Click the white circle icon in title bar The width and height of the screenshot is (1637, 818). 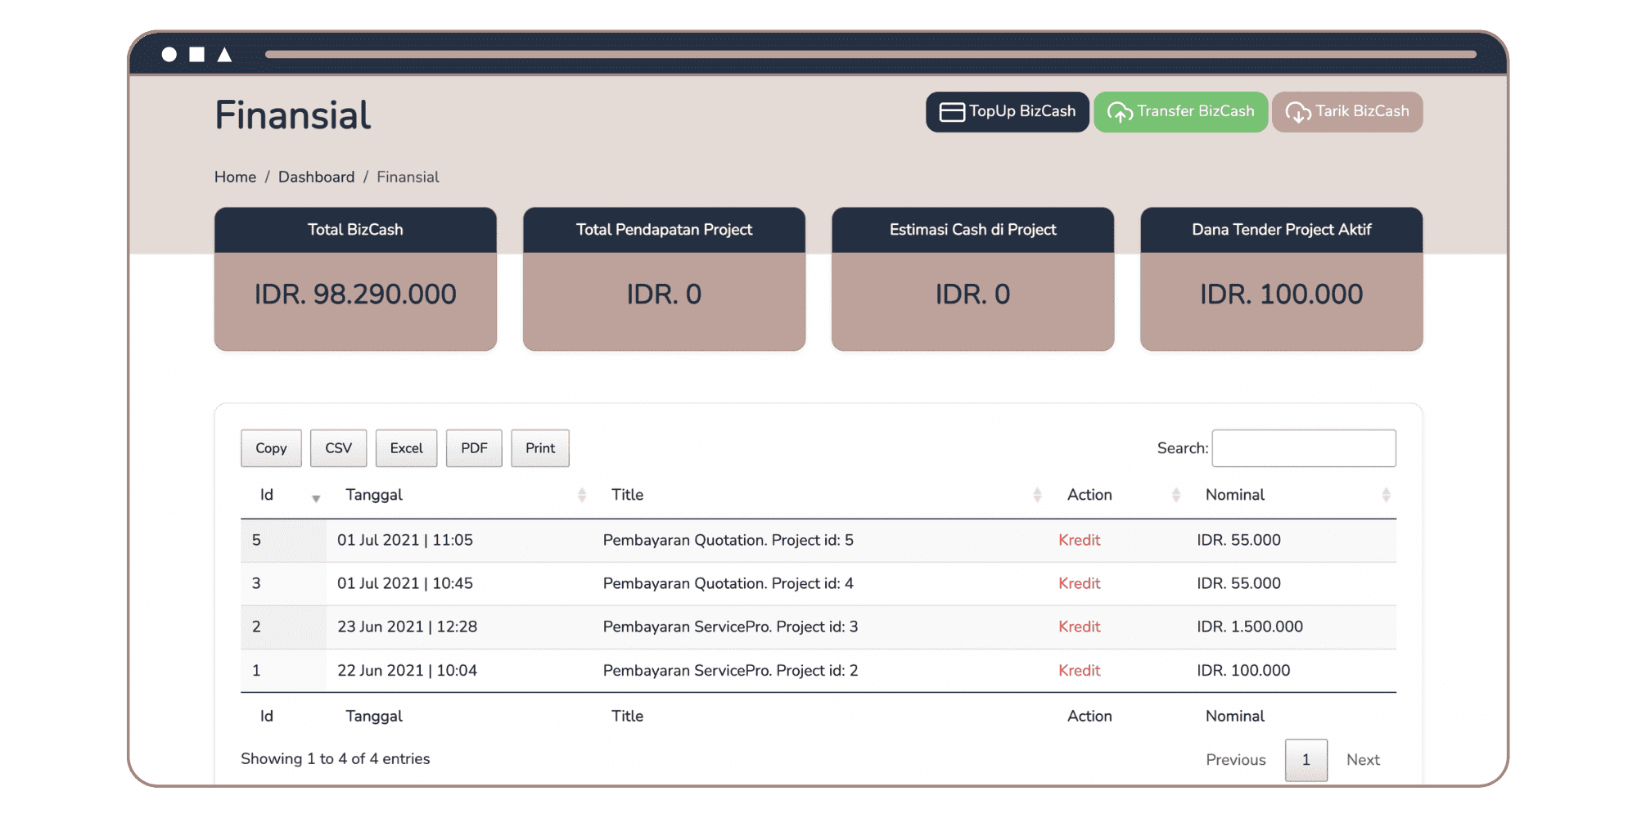point(169,55)
